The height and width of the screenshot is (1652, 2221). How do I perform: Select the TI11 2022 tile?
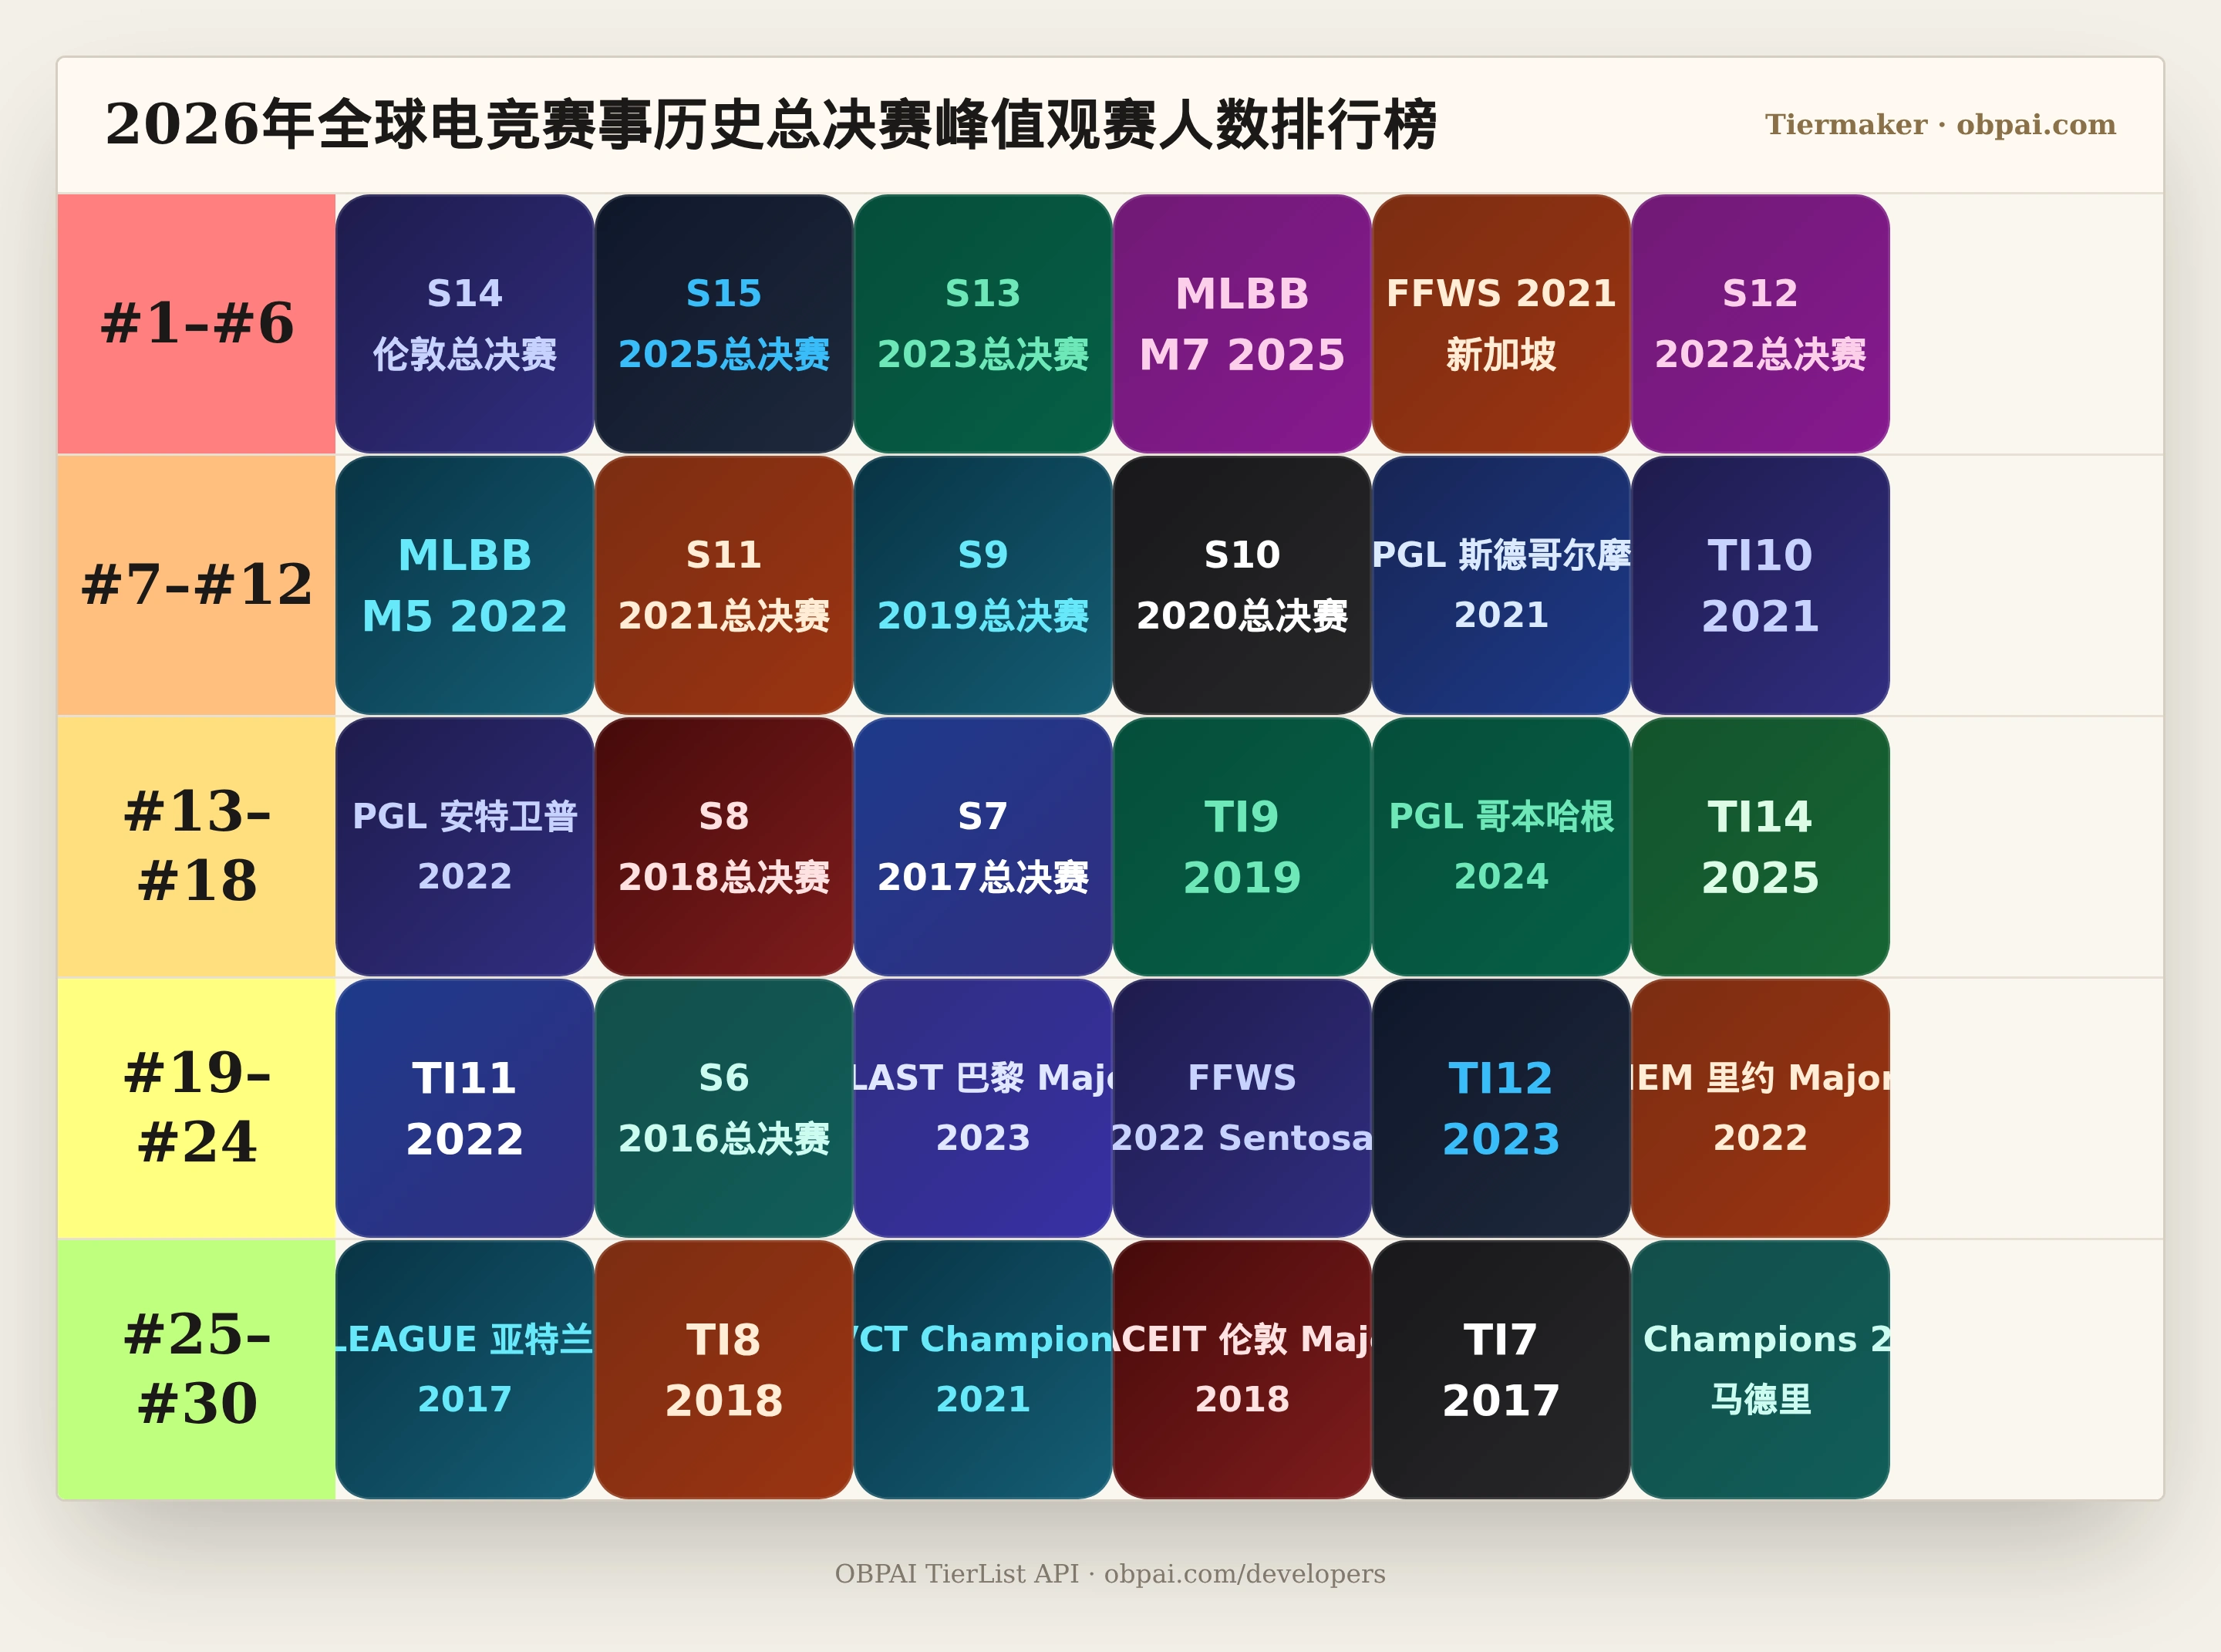[465, 1108]
